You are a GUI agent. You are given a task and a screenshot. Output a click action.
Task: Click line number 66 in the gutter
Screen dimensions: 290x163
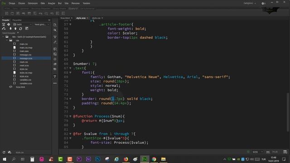(x=66, y=64)
